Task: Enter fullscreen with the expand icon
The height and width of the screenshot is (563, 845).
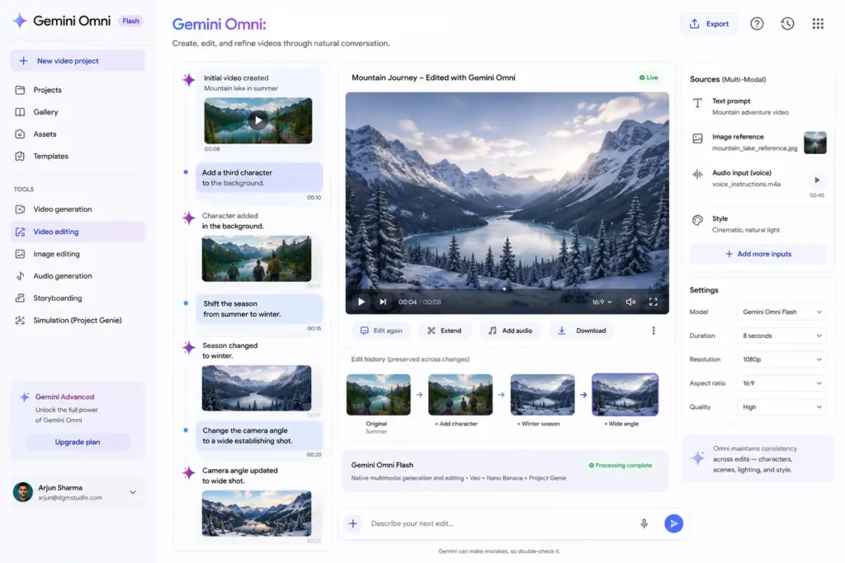Action: coord(654,302)
